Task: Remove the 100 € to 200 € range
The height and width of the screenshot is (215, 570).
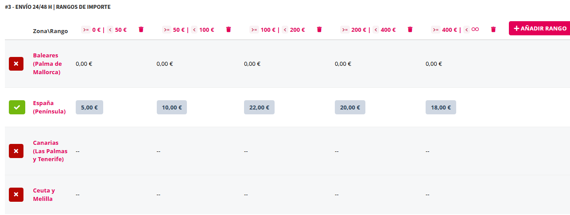Action: pyautogui.click(x=319, y=30)
